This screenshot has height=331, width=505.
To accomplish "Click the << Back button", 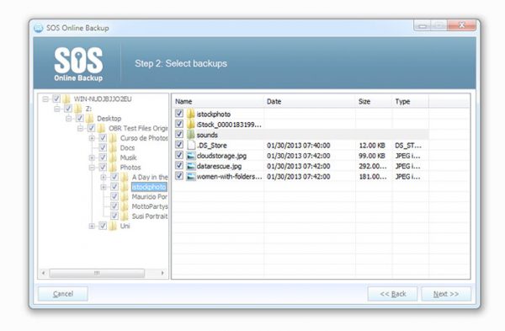I will 392,294.
